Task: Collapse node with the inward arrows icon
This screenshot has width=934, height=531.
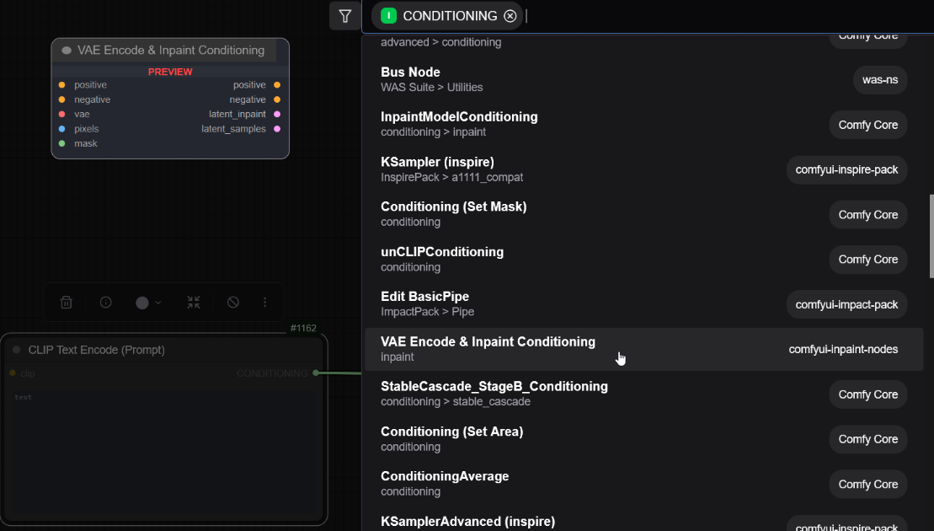Action: (x=194, y=303)
